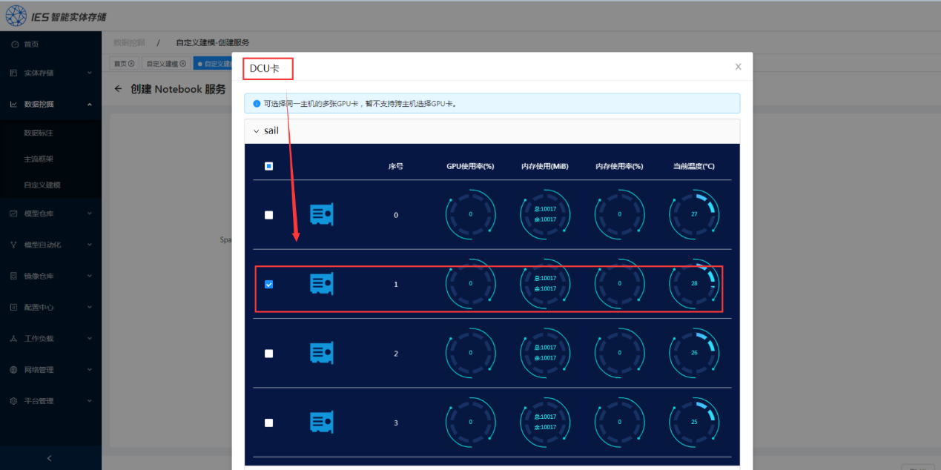Collapse the sail host section
The height and width of the screenshot is (470, 941).
click(x=257, y=131)
